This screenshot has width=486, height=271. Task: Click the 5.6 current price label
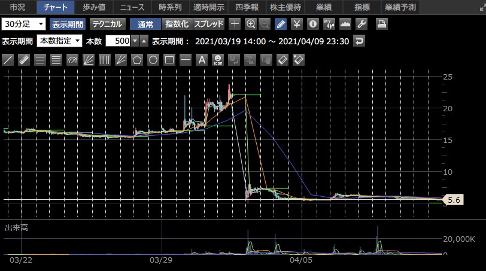point(454,200)
